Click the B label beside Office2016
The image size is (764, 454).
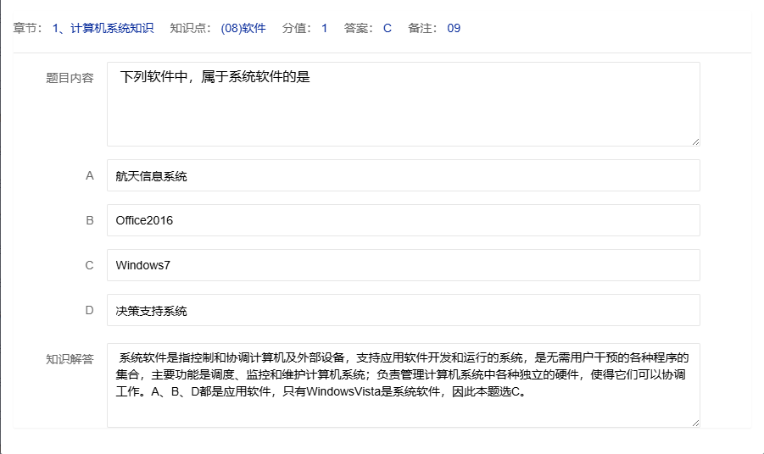click(90, 220)
